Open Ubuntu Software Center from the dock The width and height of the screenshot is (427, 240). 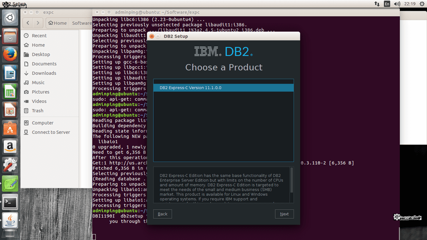point(10,128)
